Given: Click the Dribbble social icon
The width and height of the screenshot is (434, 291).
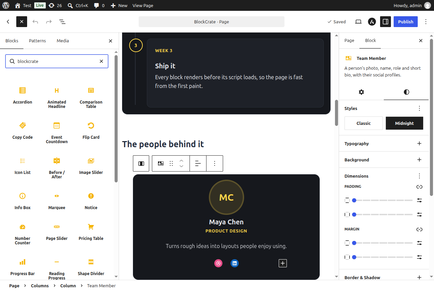Looking at the screenshot, I should (218, 263).
